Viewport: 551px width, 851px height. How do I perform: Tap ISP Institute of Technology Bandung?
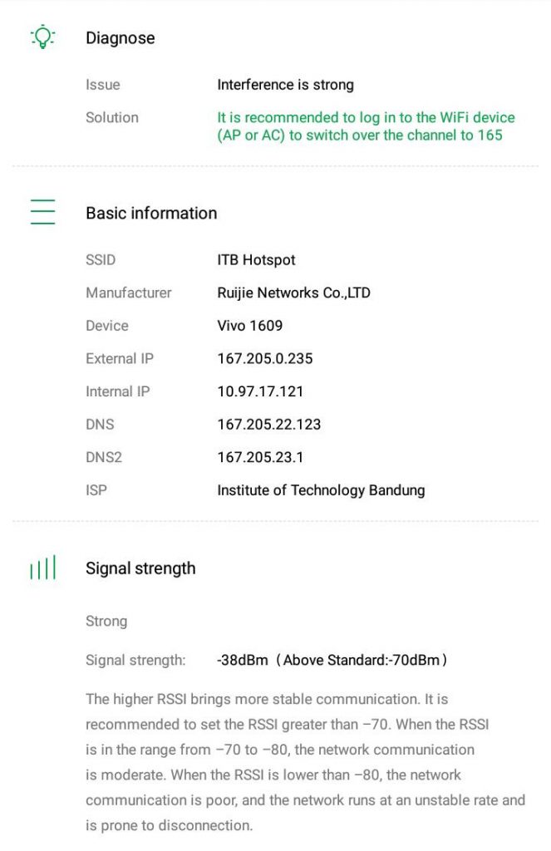coord(321,490)
